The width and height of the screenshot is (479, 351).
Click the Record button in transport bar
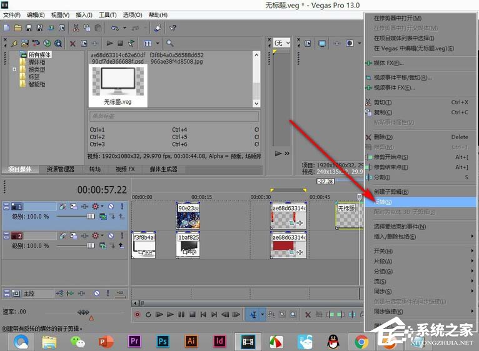pos(138,314)
